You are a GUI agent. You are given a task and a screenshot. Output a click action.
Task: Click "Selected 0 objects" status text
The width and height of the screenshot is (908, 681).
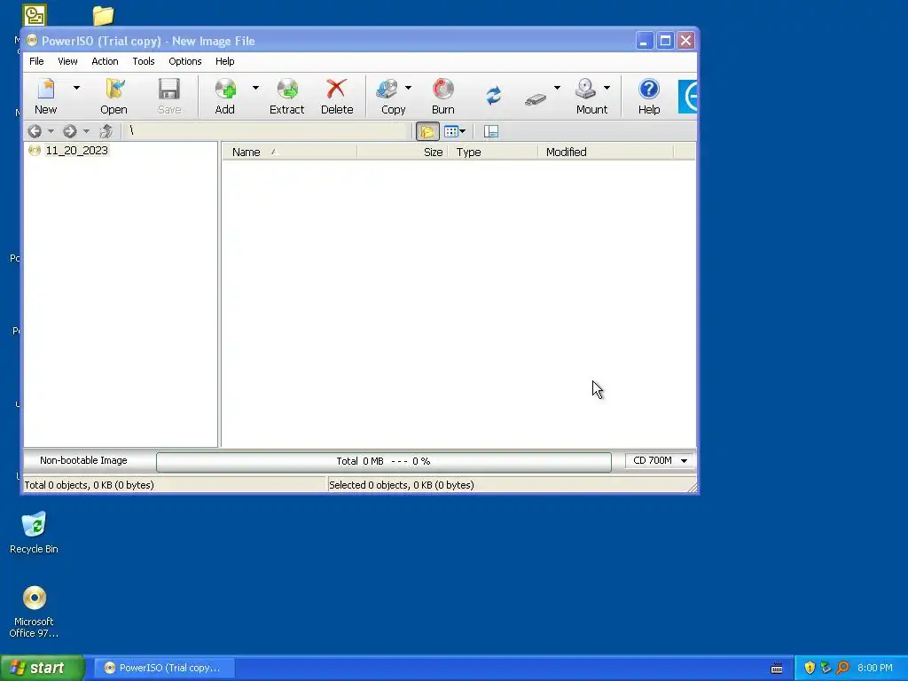(402, 485)
